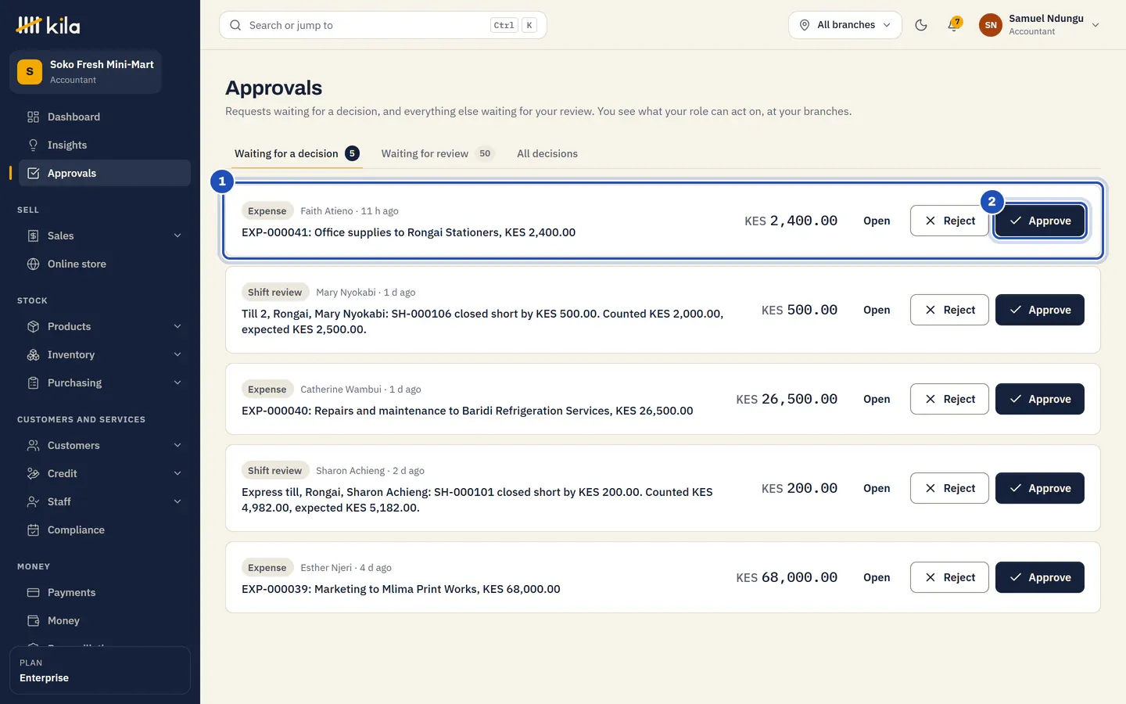Expand the Customers submenu chevron
This screenshot has width=1126, height=704.
coord(178,446)
